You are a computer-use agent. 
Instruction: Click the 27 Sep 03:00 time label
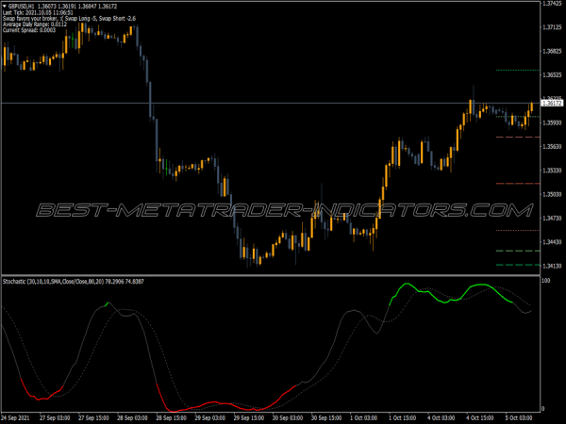tap(55, 417)
